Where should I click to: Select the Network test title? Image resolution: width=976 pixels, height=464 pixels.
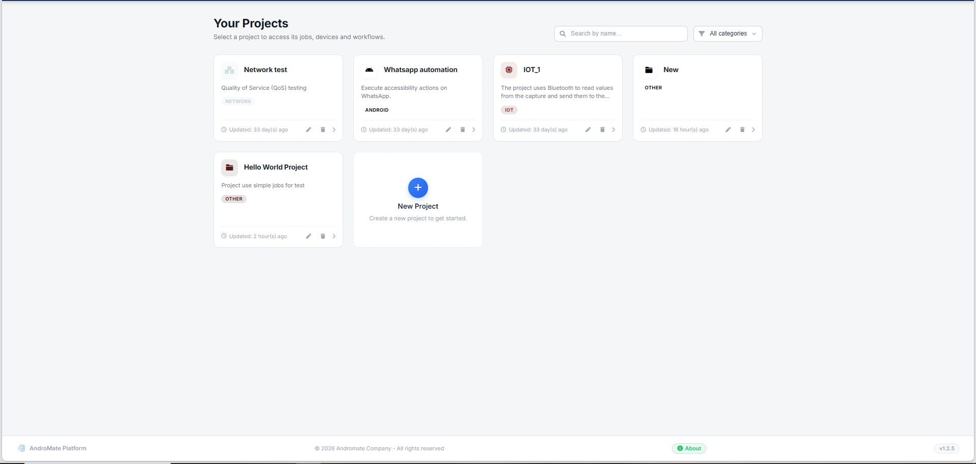pos(265,70)
